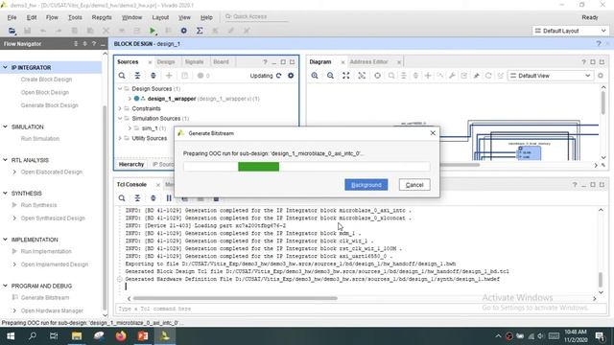Open Sources panel settings gear
614x345 pixels.
coord(291,76)
